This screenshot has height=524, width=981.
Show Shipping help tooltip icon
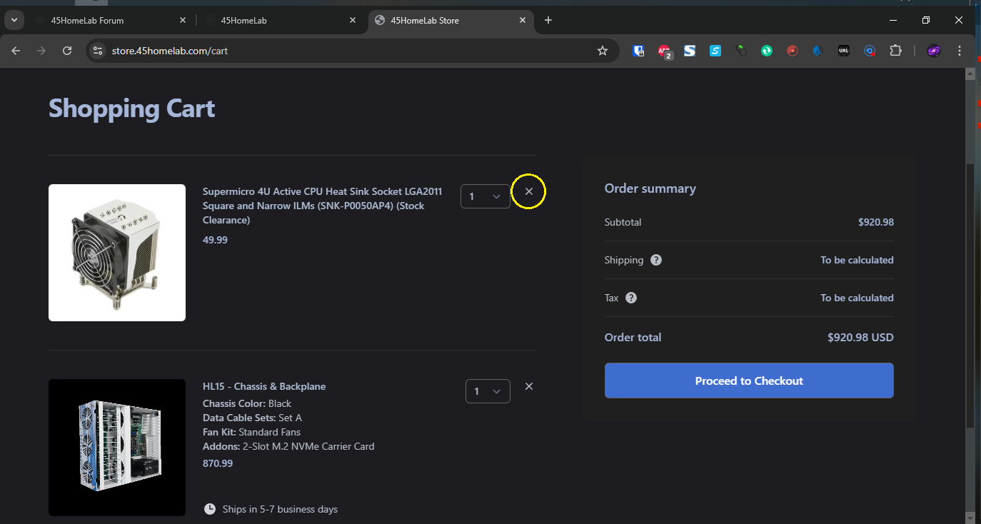point(656,260)
